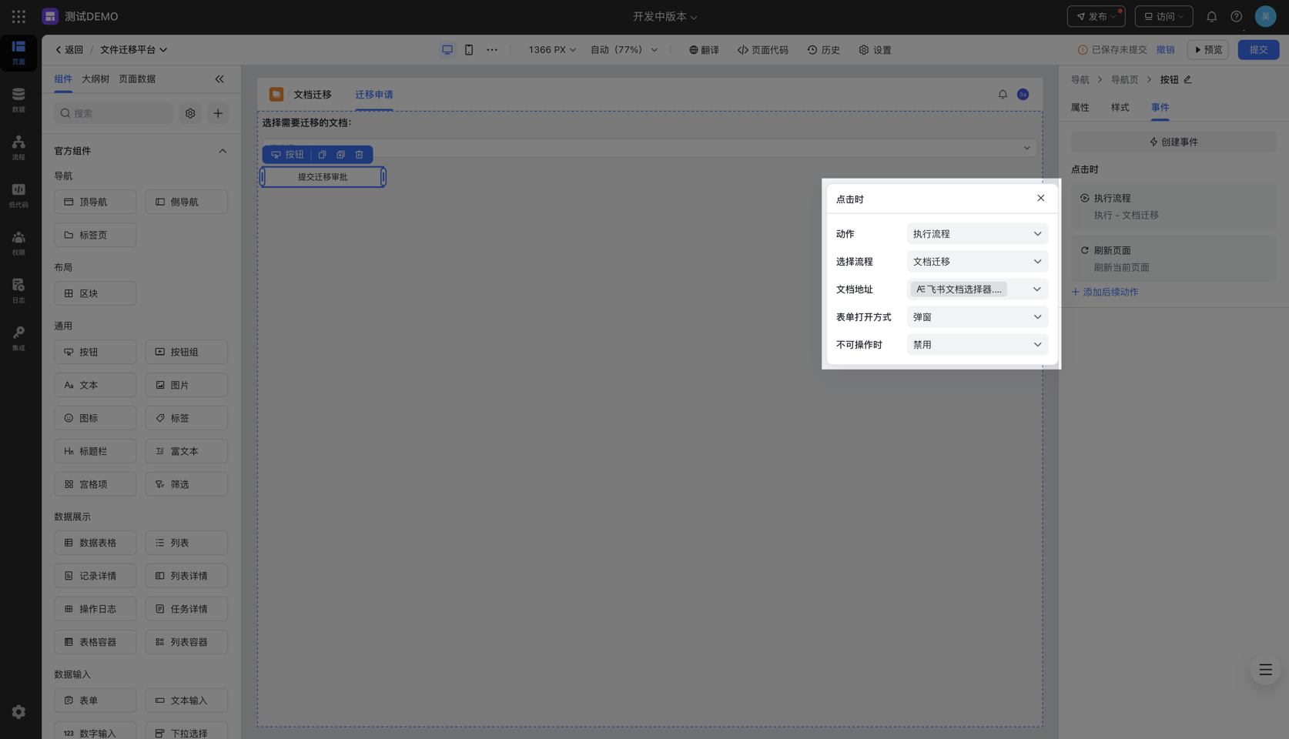Open component search settings gear icon
Viewport: 1289px width, 739px height.
(x=190, y=113)
